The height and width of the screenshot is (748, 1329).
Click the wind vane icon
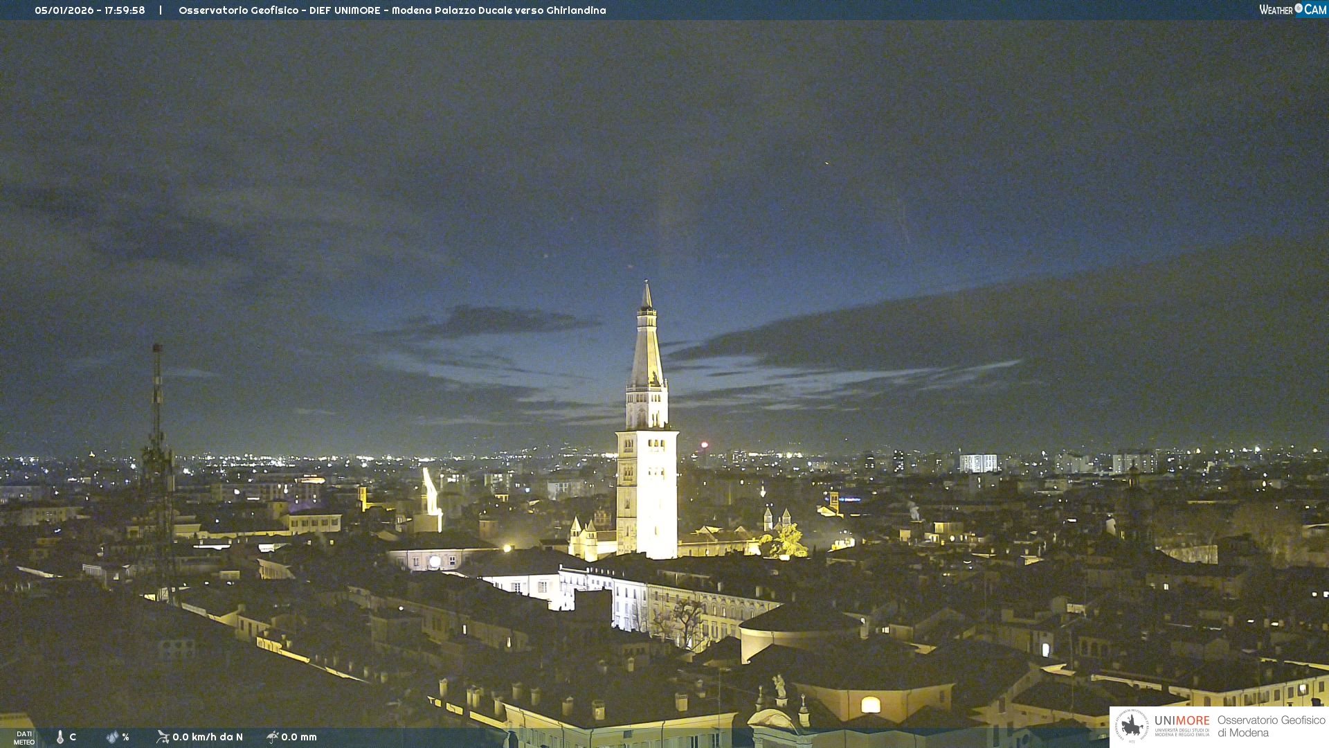tap(163, 737)
